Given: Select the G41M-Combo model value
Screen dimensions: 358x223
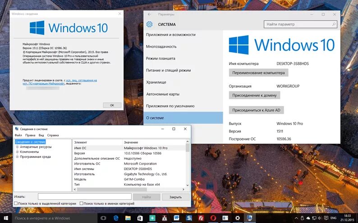Looking at the screenshot, I should (134, 179).
